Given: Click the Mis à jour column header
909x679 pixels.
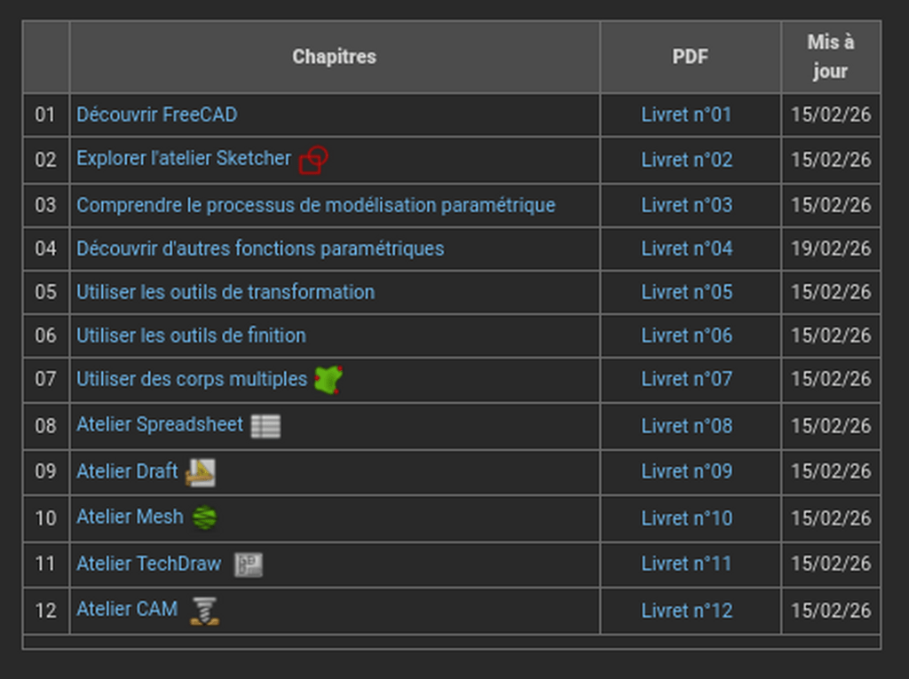Looking at the screenshot, I should coord(830,57).
